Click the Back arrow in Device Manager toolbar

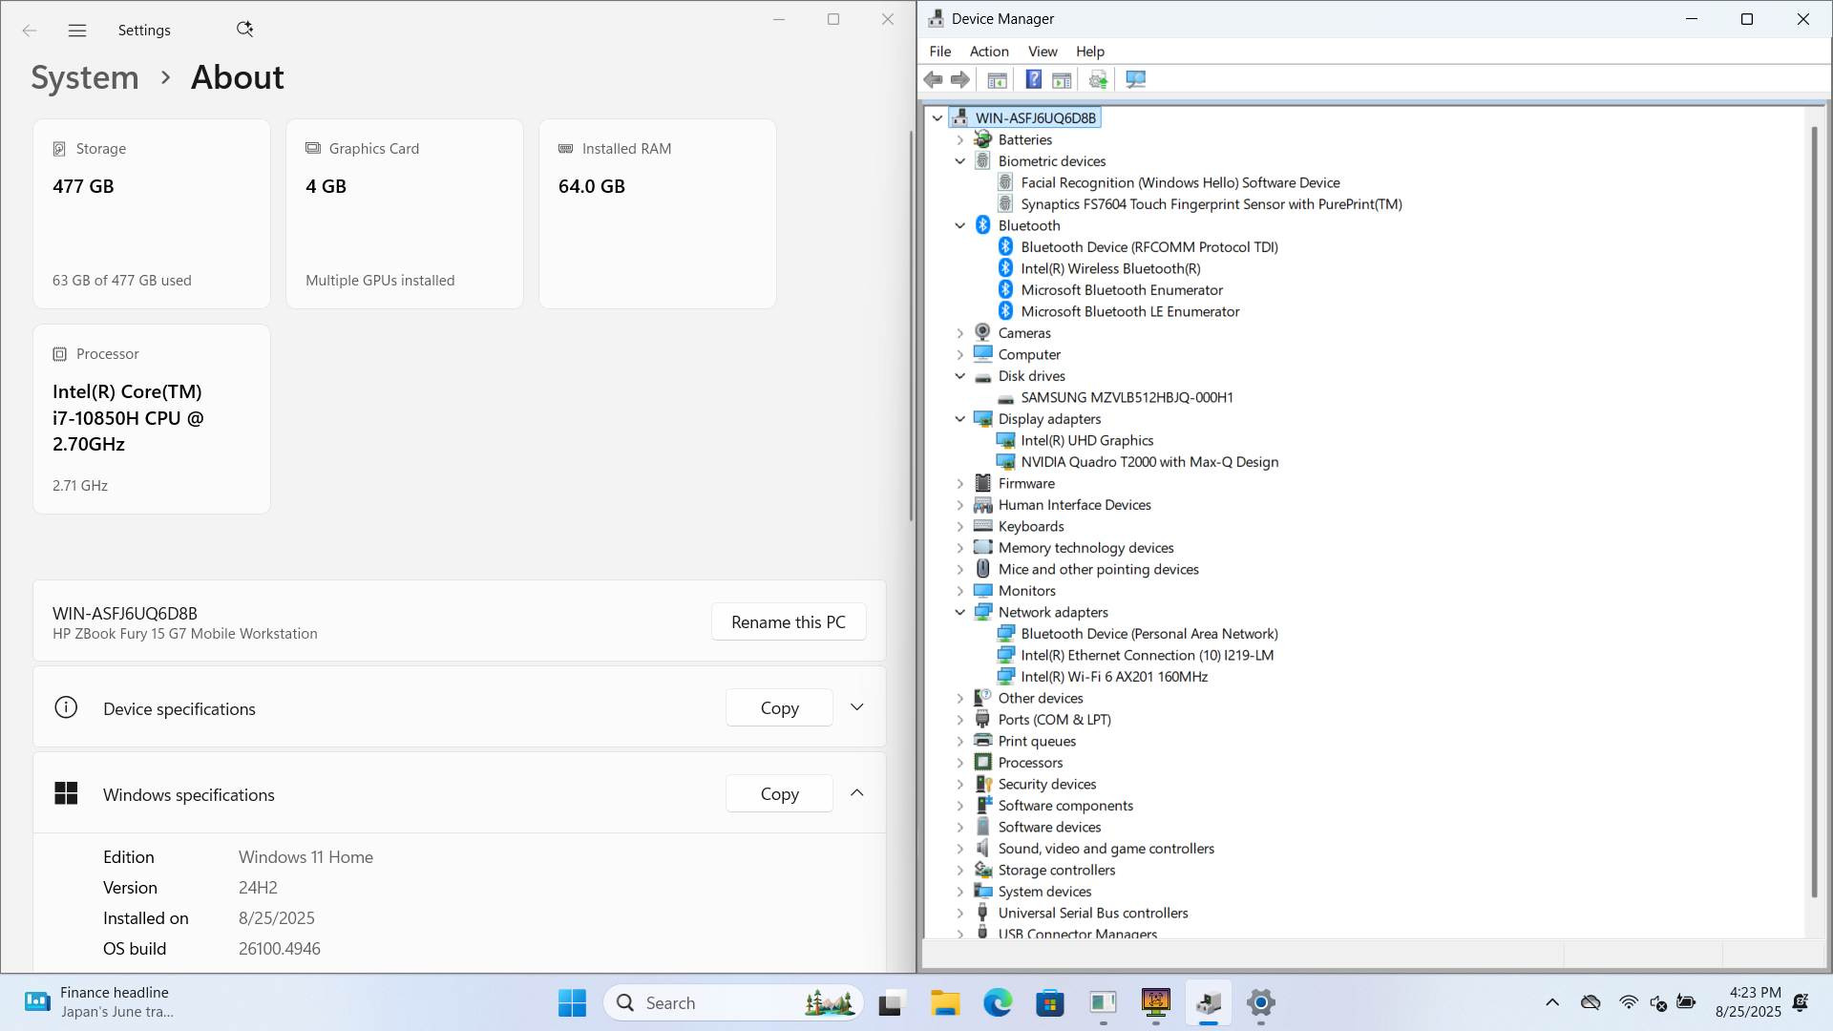pyautogui.click(x=933, y=80)
